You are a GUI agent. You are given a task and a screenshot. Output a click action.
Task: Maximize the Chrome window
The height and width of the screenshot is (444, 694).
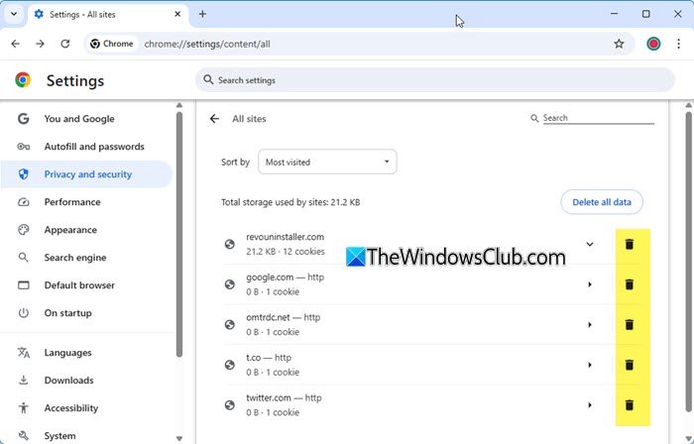[645, 14]
